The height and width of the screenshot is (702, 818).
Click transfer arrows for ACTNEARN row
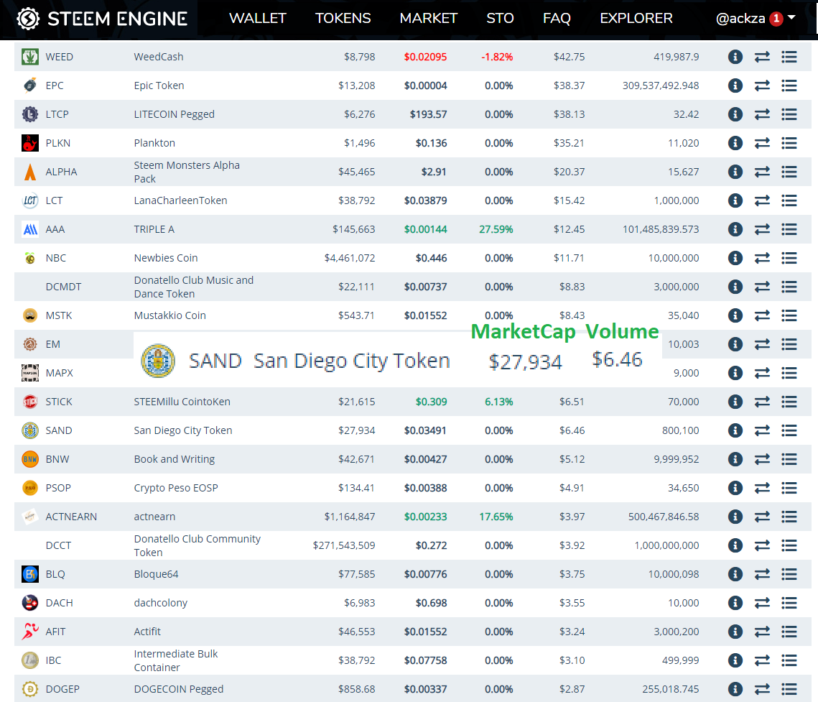pyautogui.click(x=762, y=517)
